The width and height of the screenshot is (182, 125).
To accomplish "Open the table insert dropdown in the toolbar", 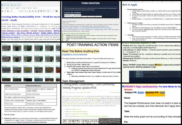I will 45,11.
